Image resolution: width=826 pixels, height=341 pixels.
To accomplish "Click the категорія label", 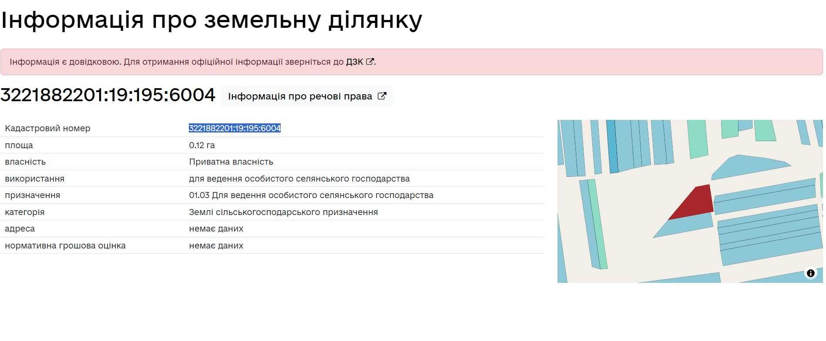I will click(x=25, y=212).
